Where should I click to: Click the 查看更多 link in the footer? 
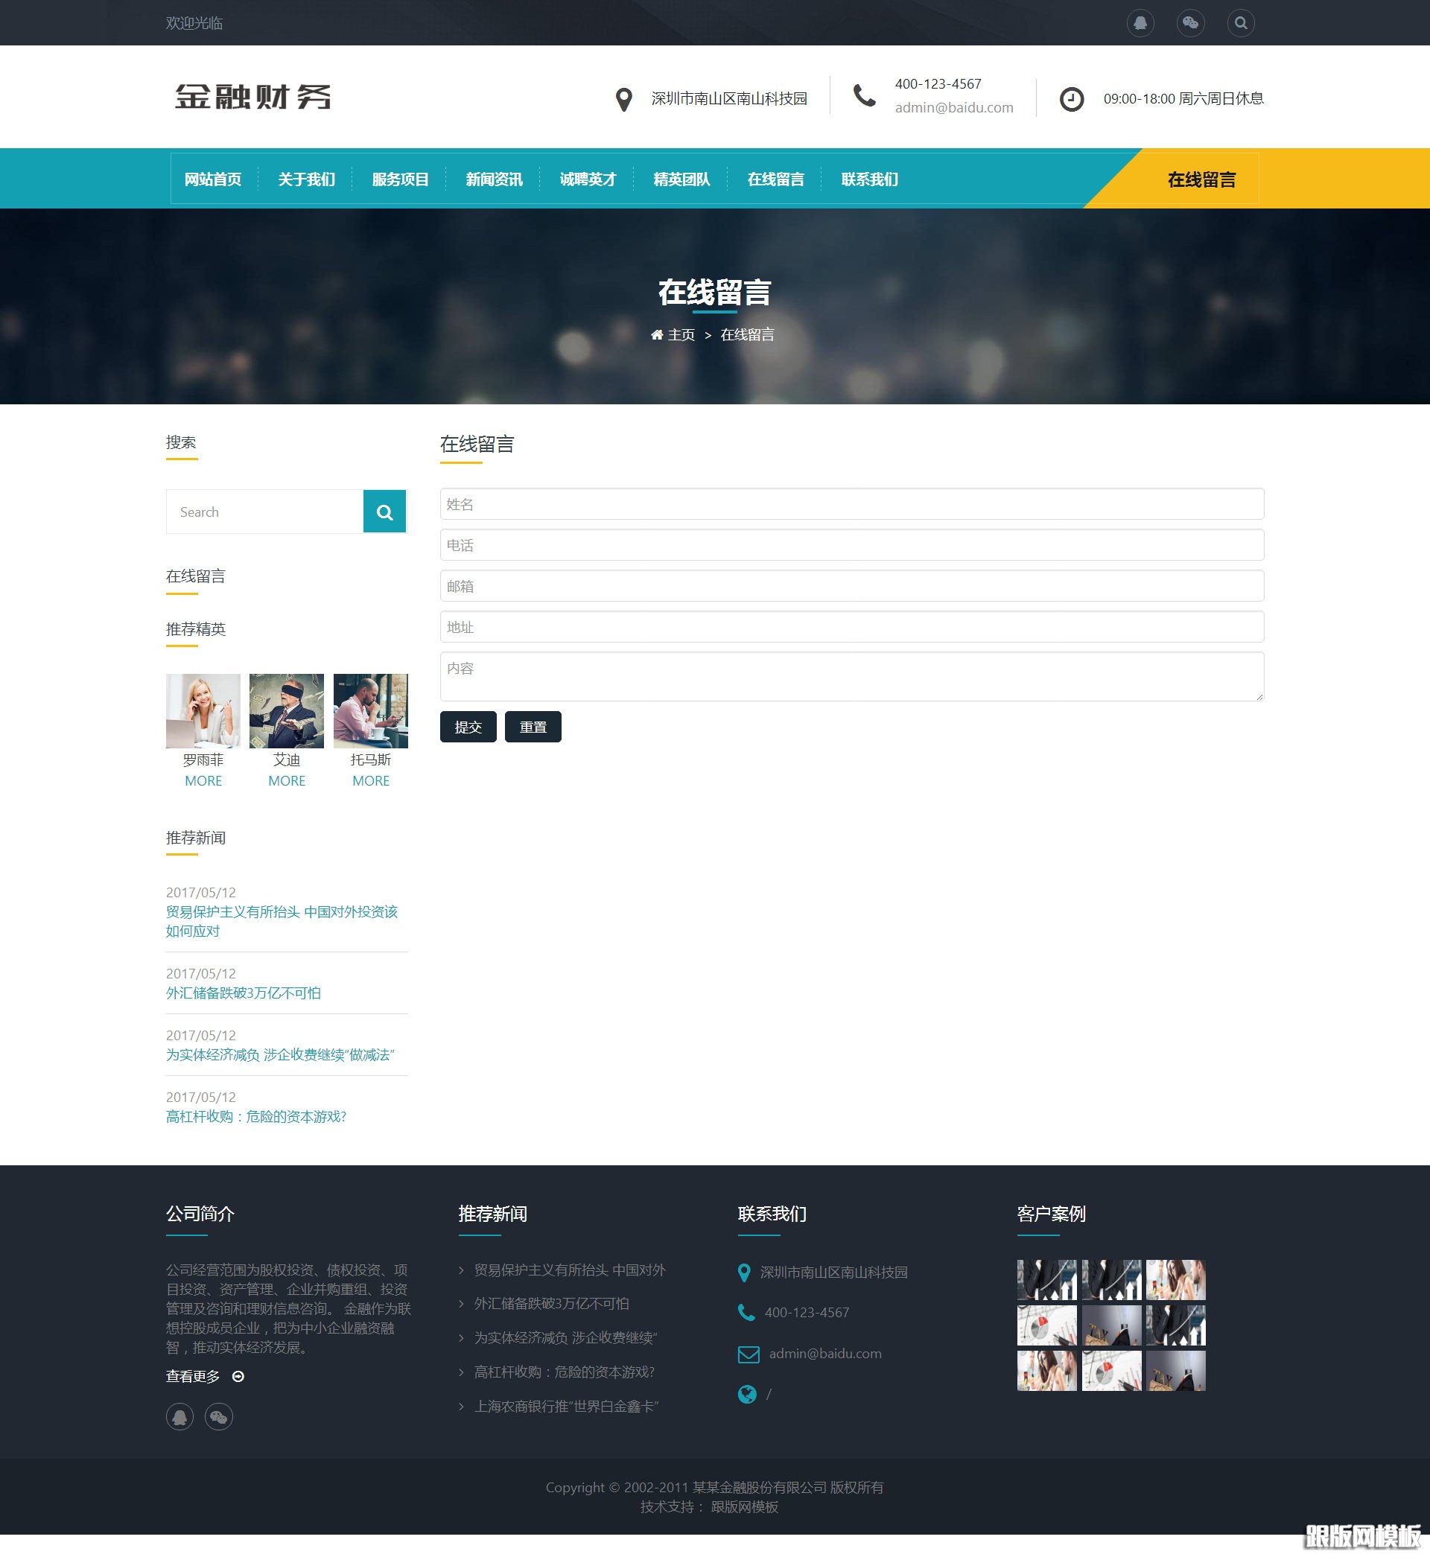tap(191, 1376)
